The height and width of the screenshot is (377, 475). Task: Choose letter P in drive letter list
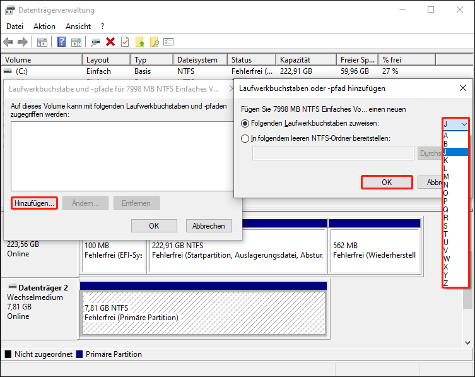(x=455, y=201)
